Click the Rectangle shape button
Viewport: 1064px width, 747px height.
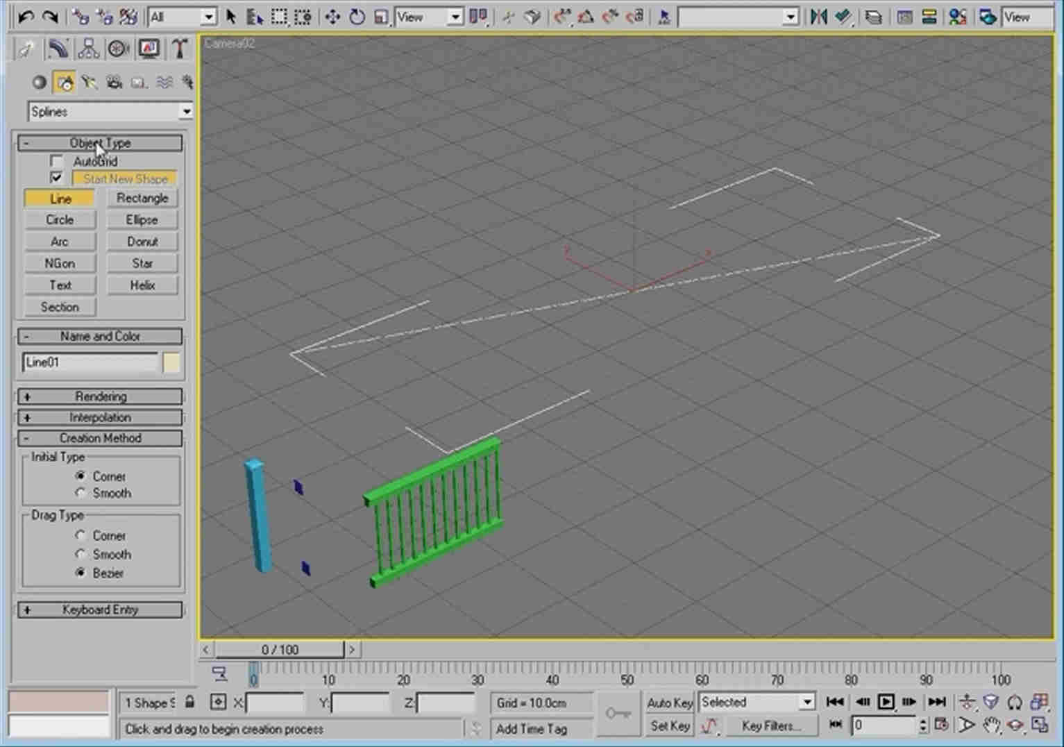pyautogui.click(x=142, y=199)
